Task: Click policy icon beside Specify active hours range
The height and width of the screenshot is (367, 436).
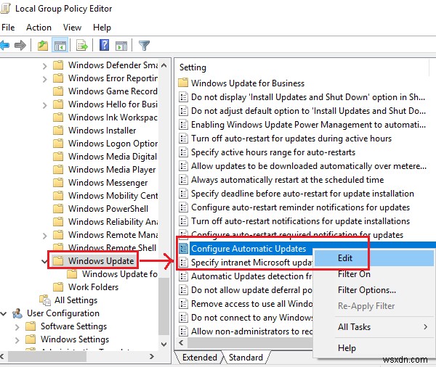Action: [183, 152]
